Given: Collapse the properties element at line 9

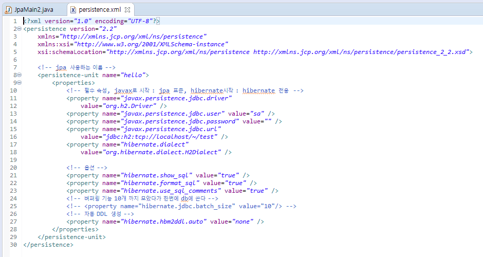Looking at the screenshot, I should click(20, 83).
